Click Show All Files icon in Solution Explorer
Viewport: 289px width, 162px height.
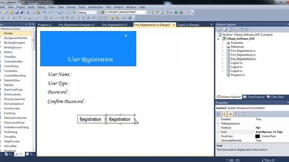point(225,30)
